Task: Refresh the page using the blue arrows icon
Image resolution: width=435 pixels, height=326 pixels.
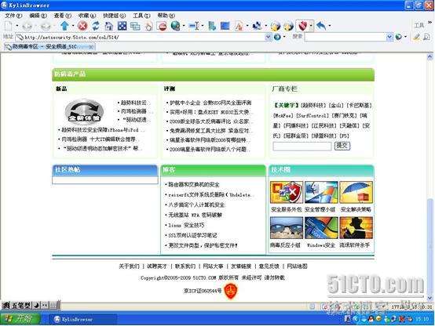Action: pos(96,26)
